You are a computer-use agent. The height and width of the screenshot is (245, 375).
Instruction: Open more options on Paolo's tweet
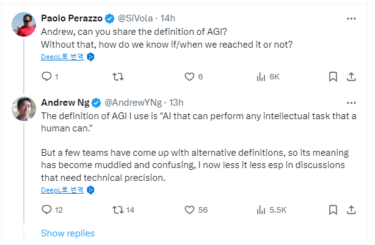(x=351, y=18)
